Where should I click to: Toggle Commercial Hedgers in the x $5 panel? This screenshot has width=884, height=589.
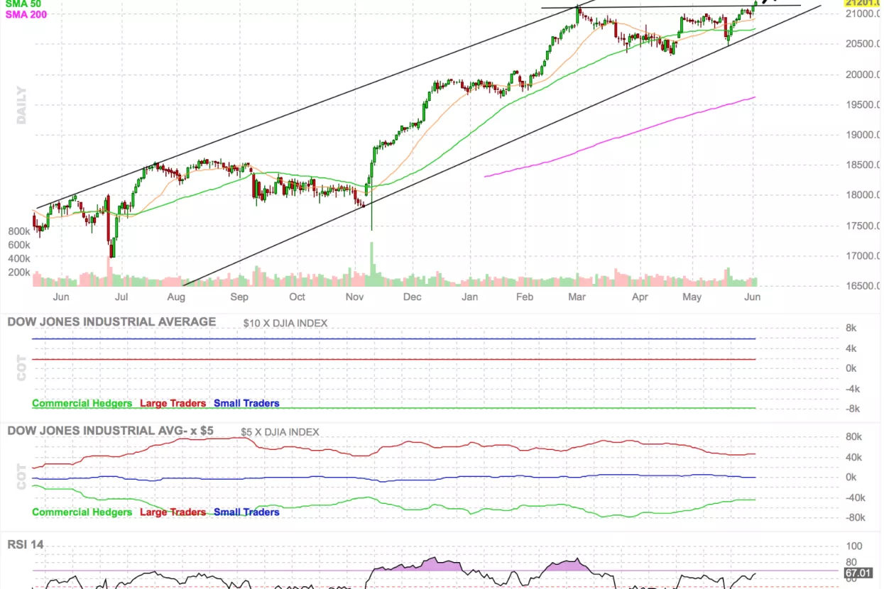pyautogui.click(x=82, y=512)
